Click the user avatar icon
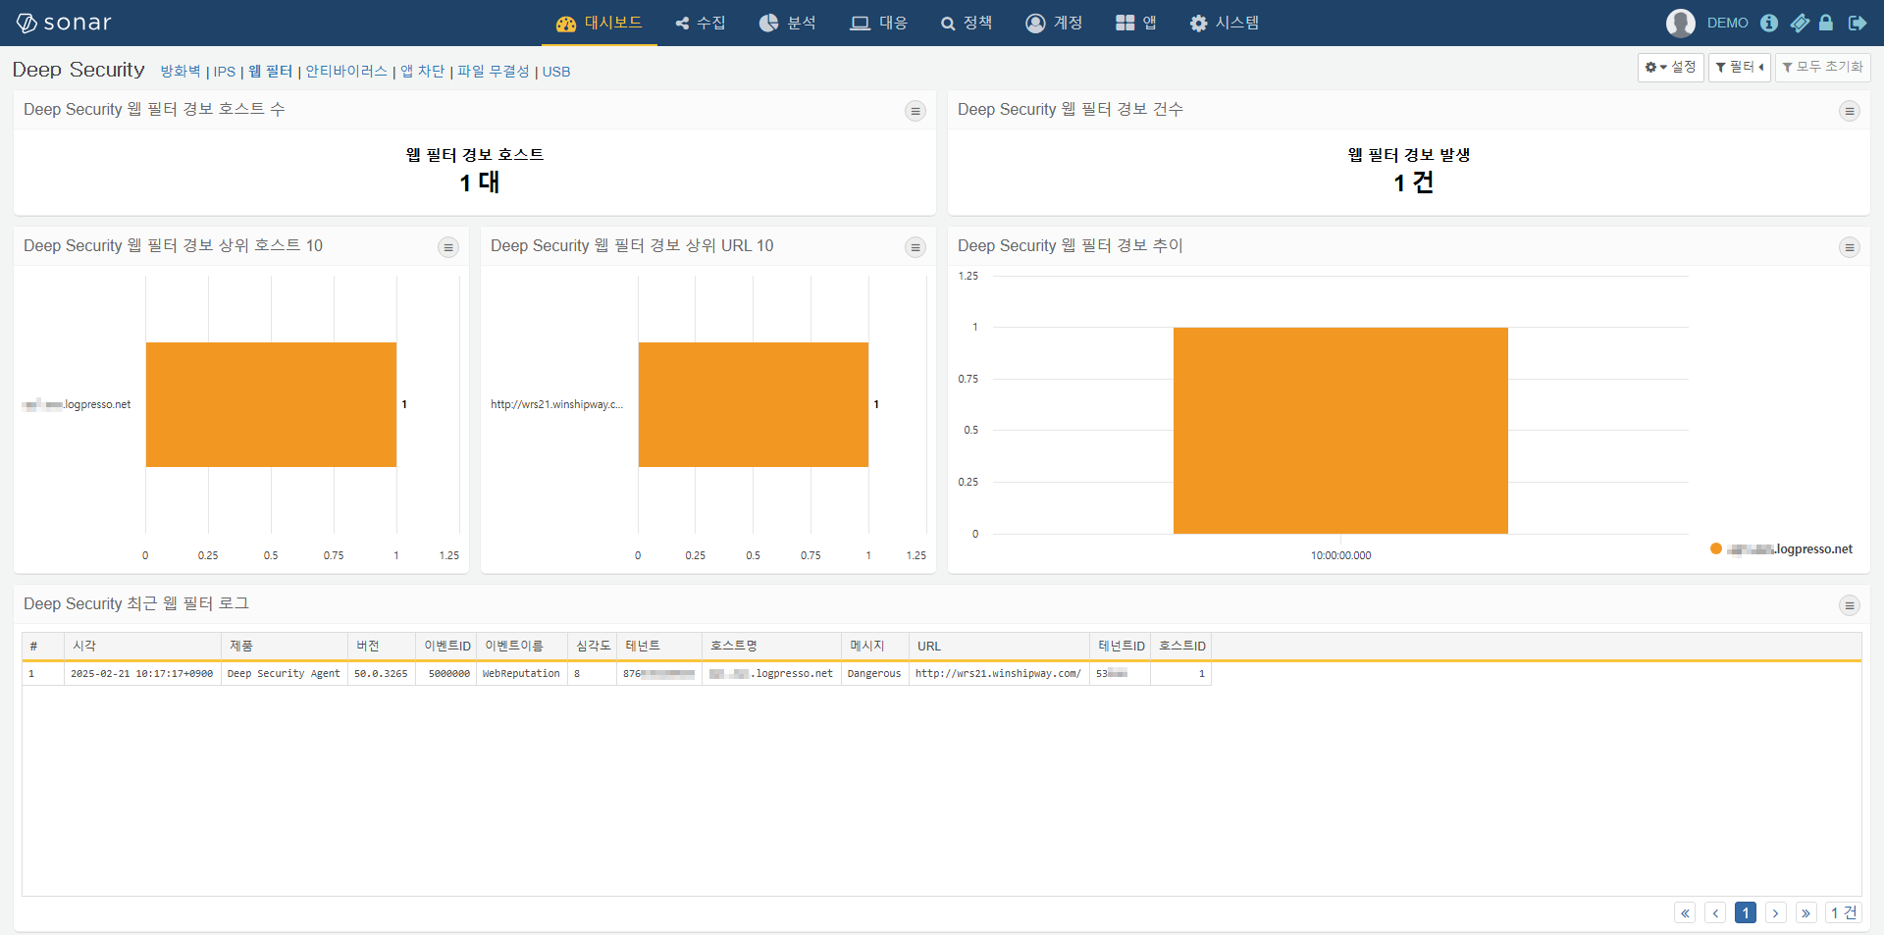 (1681, 23)
